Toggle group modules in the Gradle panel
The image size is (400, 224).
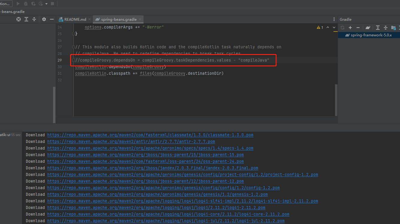[393, 28]
